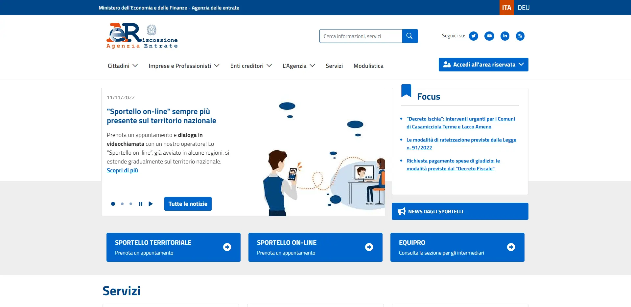Open Accedi all'area riservata dropdown
The height and width of the screenshot is (307, 631).
(x=483, y=65)
